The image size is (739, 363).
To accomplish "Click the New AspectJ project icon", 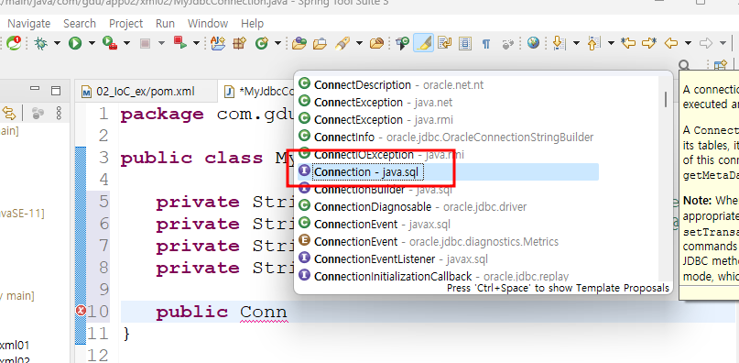I will (218, 43).
